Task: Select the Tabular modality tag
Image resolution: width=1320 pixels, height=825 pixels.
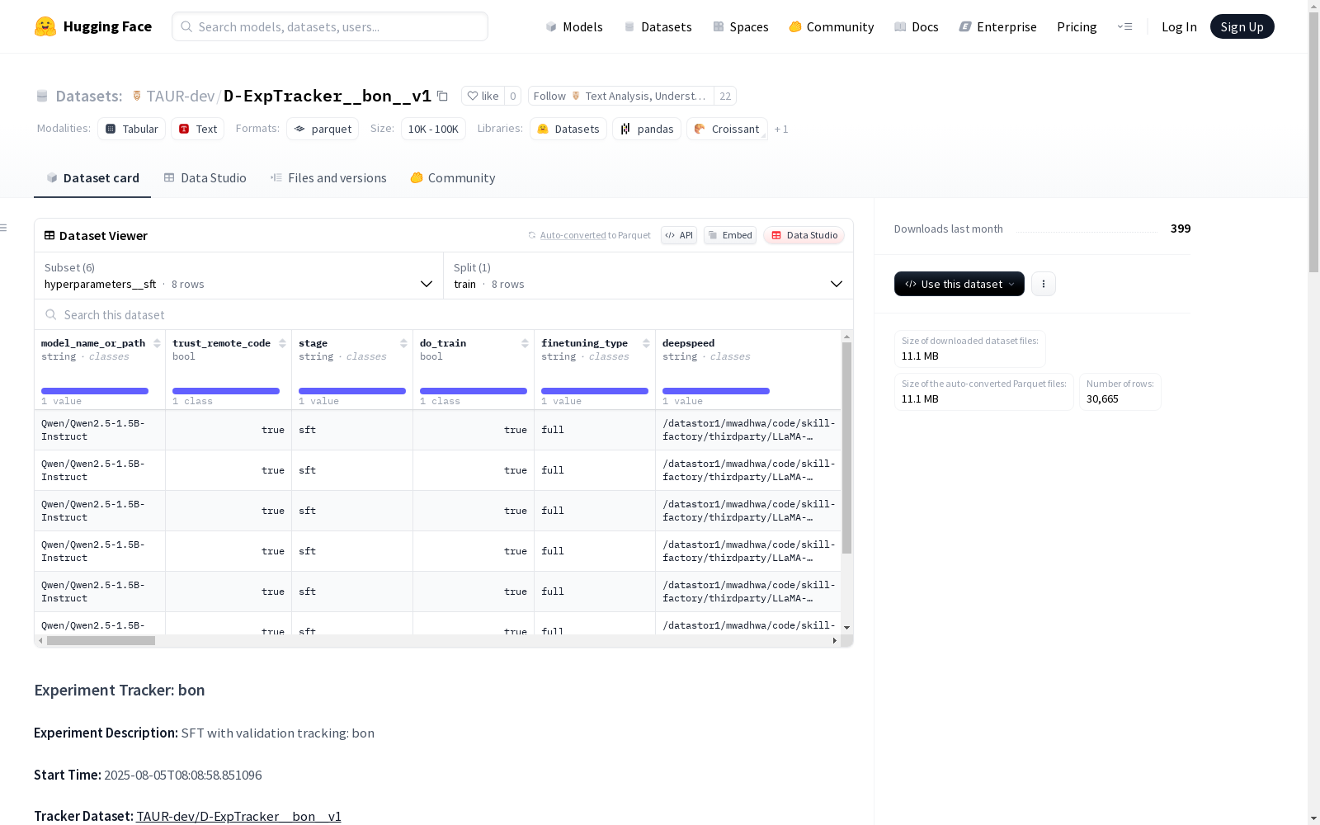Action: [132, 129]
